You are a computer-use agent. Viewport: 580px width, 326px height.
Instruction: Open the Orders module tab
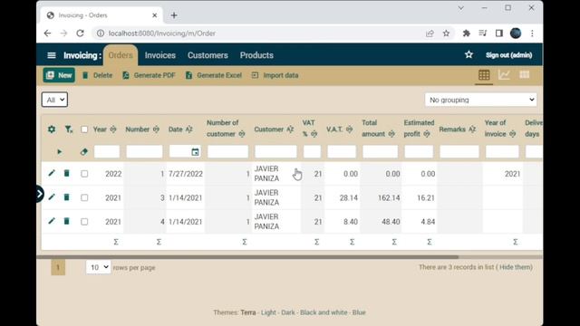[x=121, y=55]
